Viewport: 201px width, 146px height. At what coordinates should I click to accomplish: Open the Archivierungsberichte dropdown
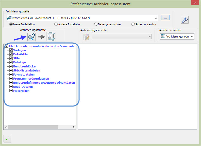[122, 36]
